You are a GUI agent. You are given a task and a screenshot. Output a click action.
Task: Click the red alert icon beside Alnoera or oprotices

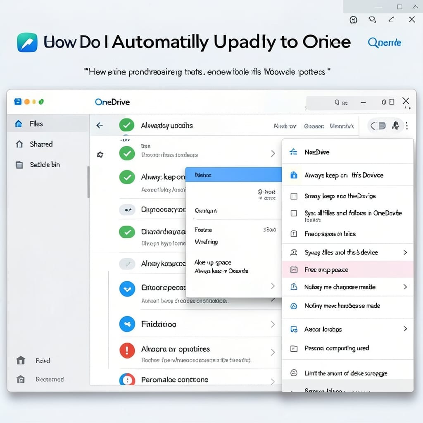click(127, 350)
